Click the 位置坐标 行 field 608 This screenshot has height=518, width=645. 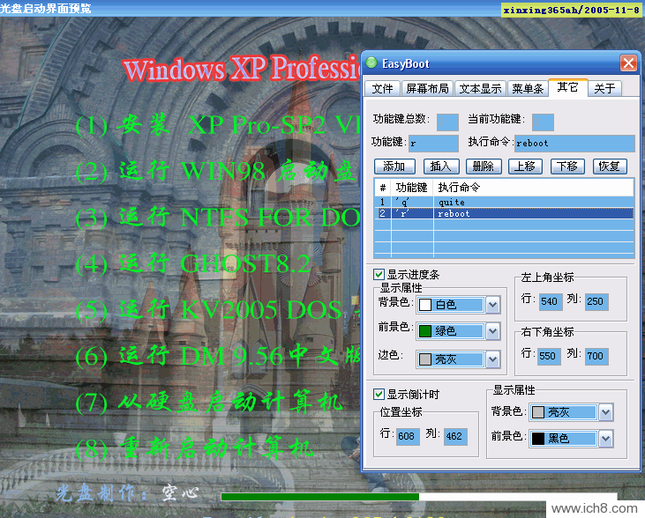tap(408, 436)
